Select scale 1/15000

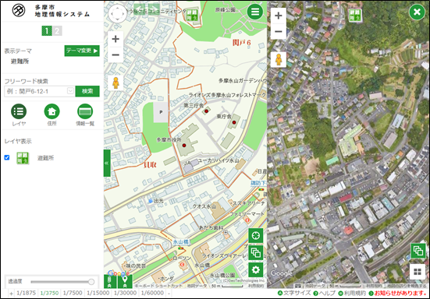(98, 293)
